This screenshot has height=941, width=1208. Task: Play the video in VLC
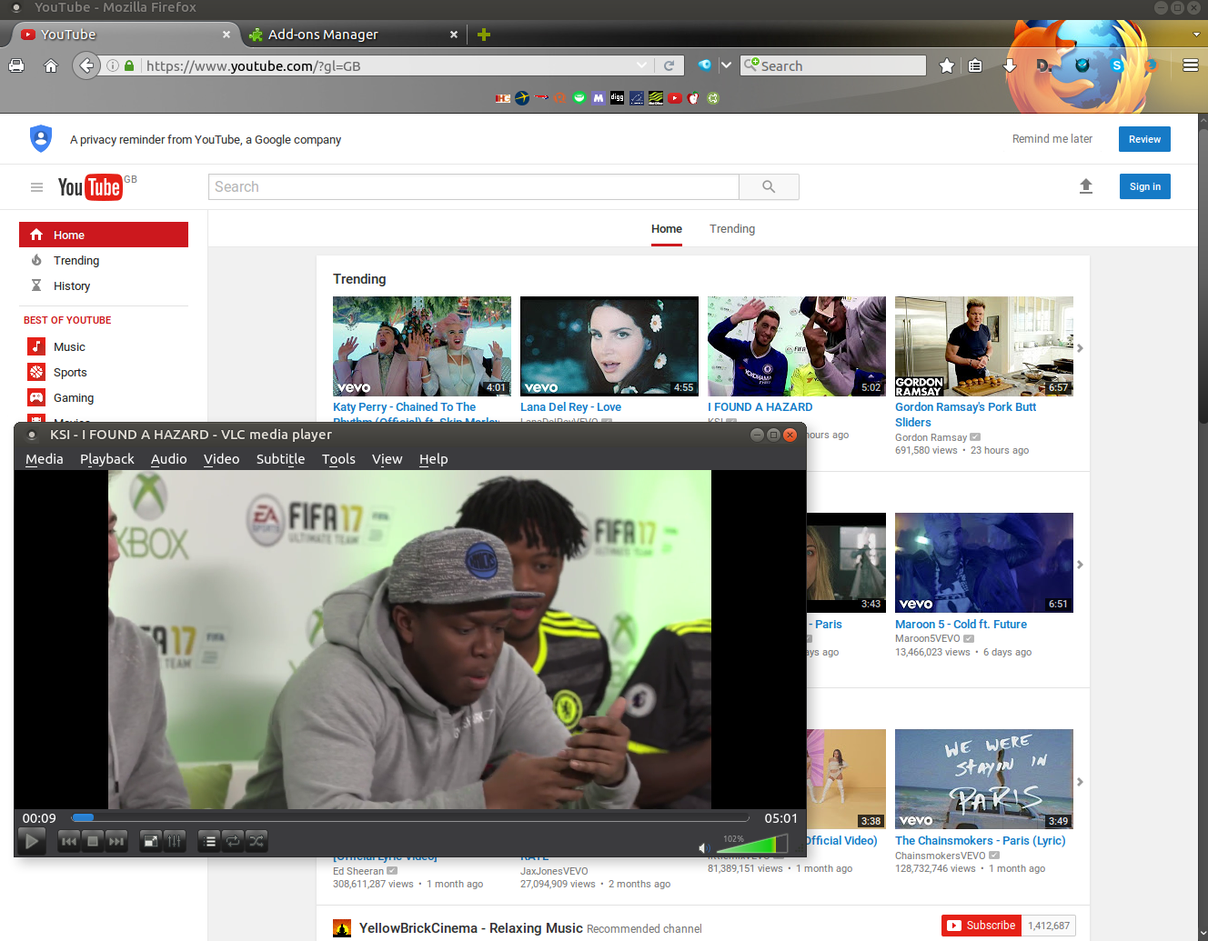[x=32, y=841]
